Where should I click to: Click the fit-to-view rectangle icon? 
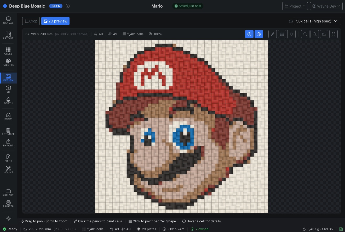coord(324,34)
